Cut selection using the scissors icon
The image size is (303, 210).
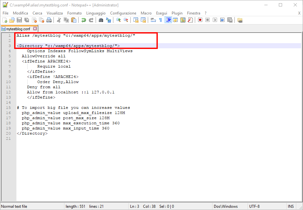click(59, 20)
